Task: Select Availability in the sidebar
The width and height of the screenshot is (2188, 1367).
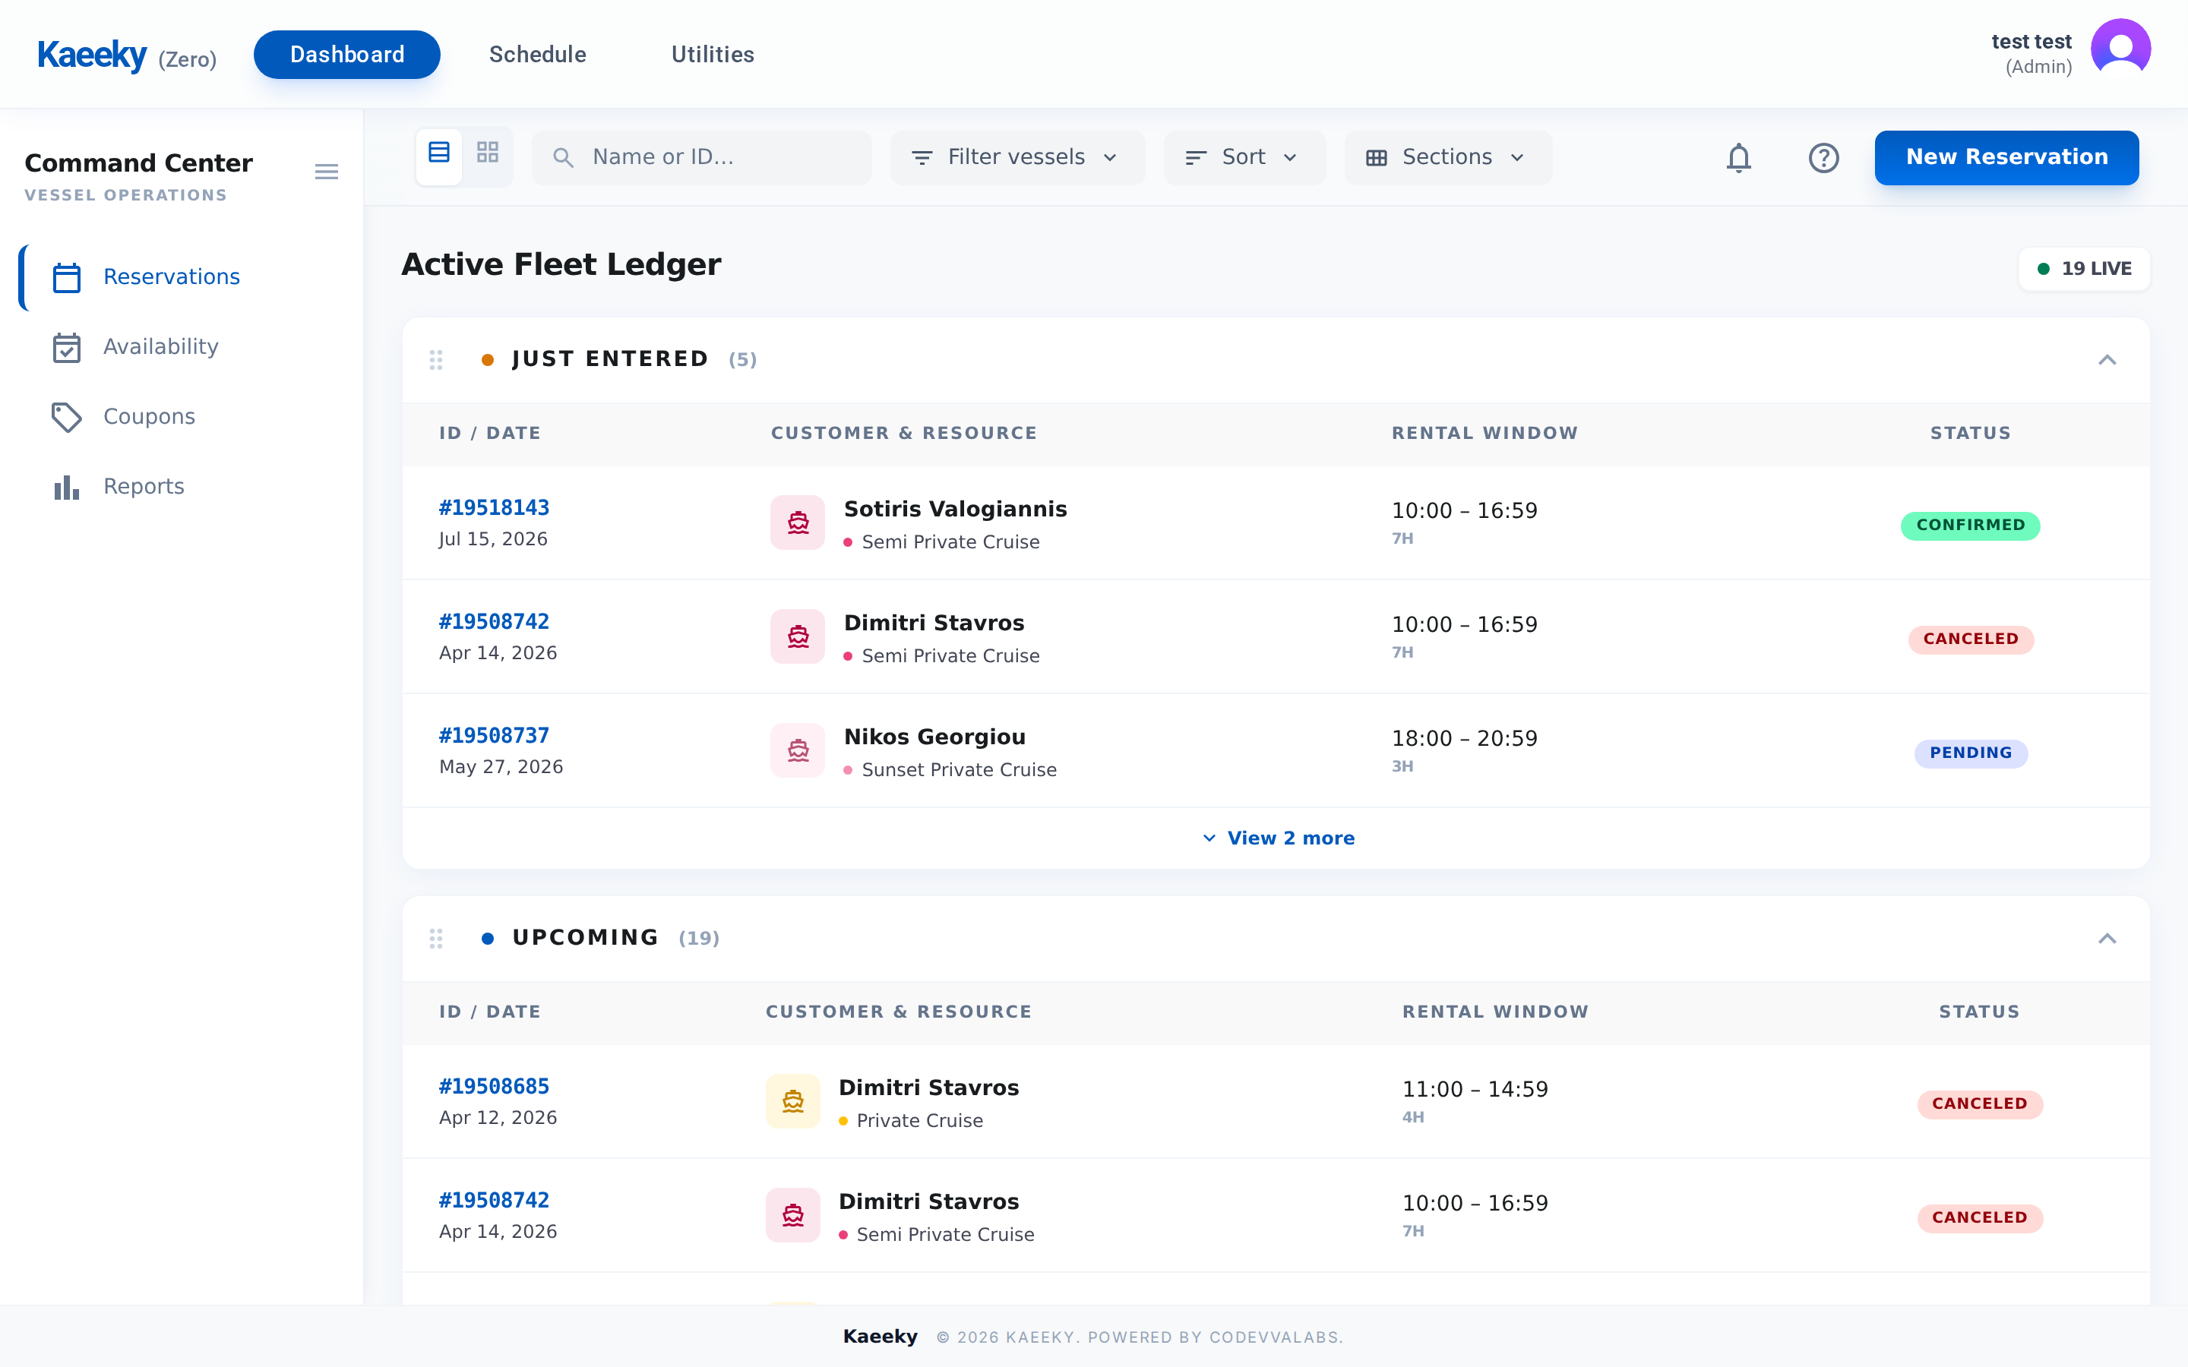Action: coord(181,347)
